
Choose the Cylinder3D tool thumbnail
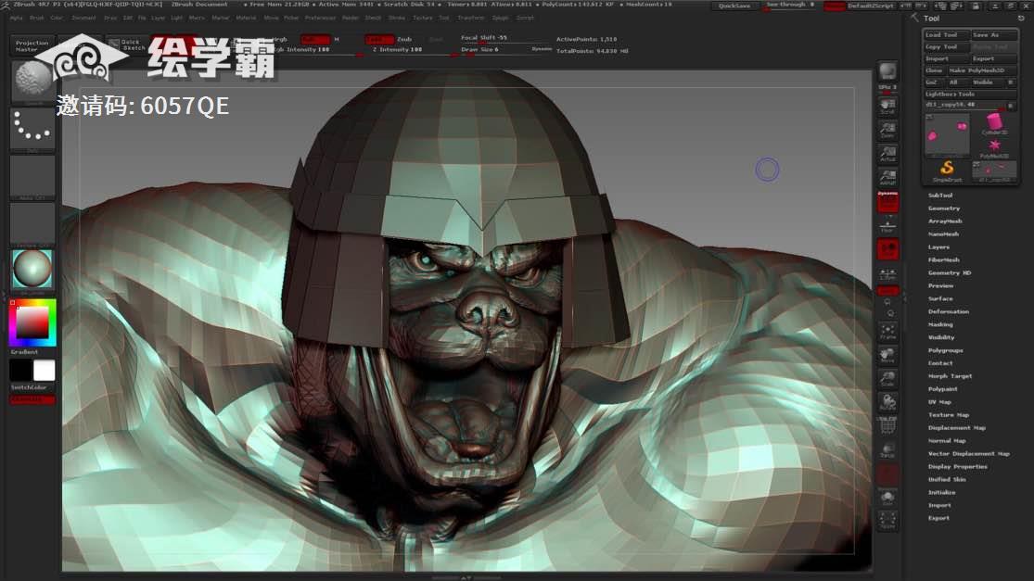point(994,124)
